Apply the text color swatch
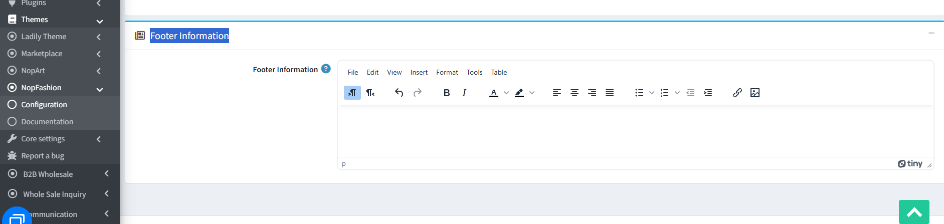Viewport: 944px width, 224px height. [494, 93]
